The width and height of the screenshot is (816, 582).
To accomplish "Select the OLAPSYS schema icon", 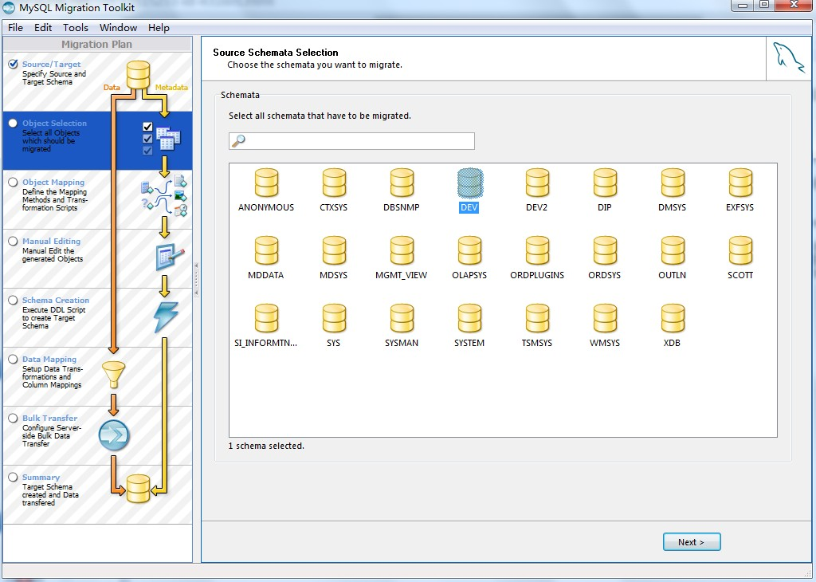I will coord(469,250).
